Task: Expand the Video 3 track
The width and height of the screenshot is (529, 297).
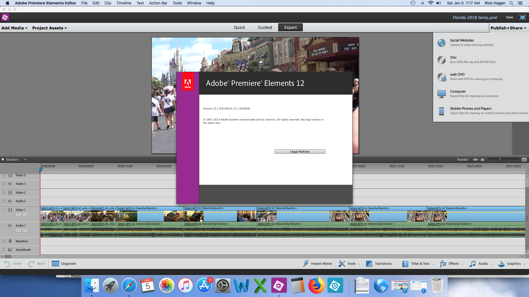Action: click(x=4, y=175)
